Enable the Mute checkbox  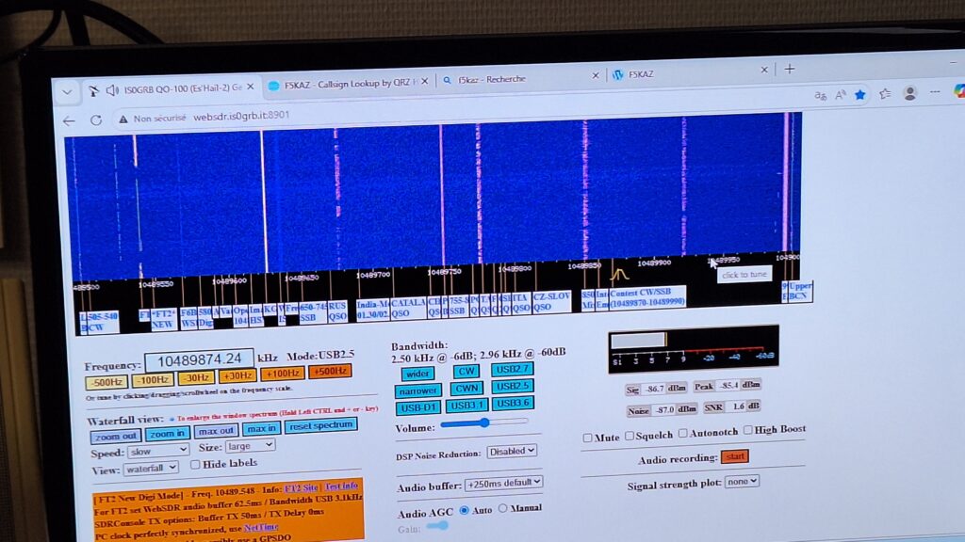tap(588, 437)
